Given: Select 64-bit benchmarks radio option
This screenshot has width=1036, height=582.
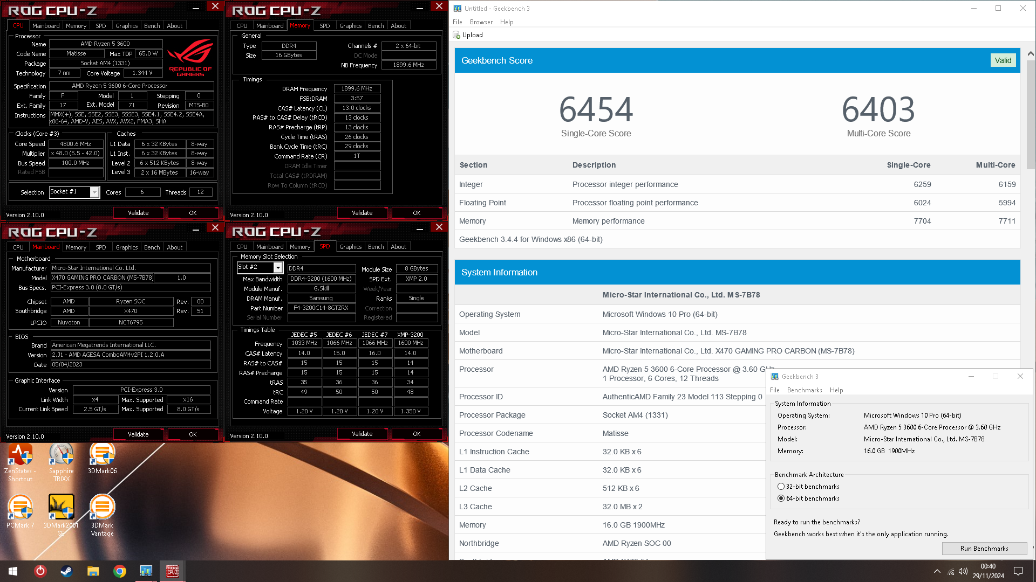Looking at the screenshot, I should (781, 498).
